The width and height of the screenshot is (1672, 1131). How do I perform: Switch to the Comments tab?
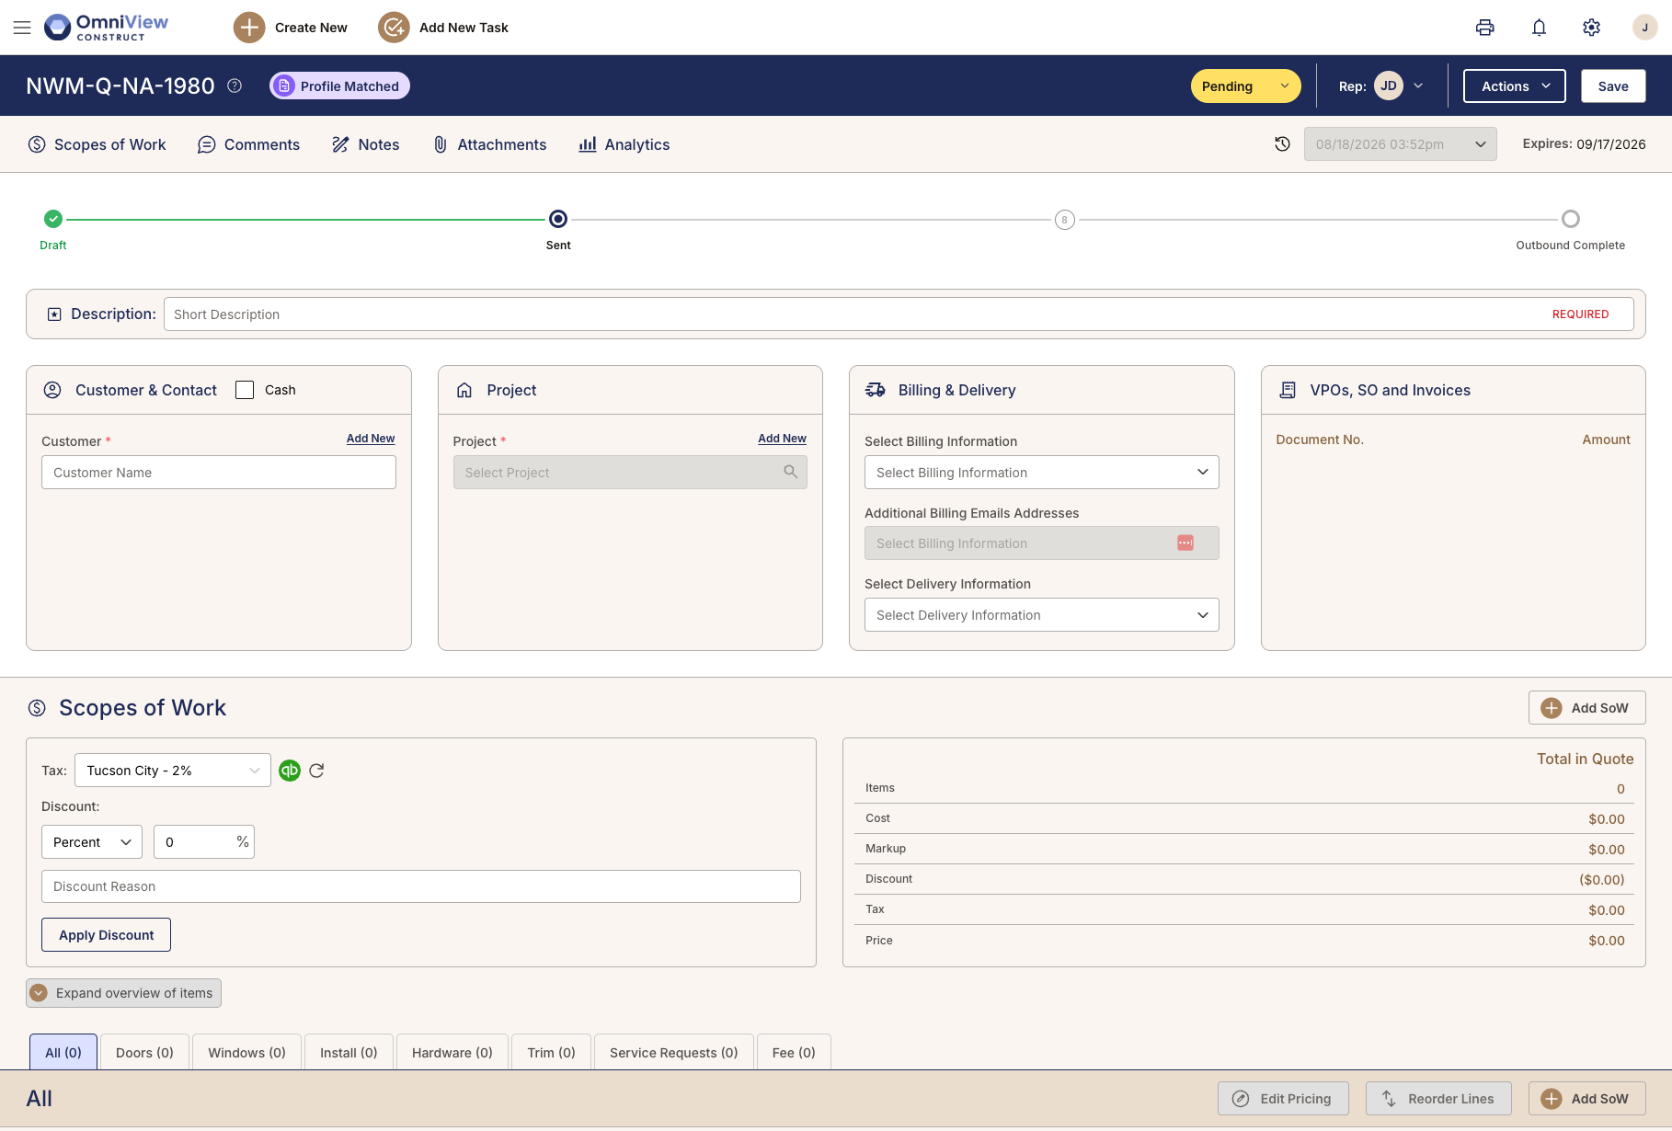click(248, 144)
